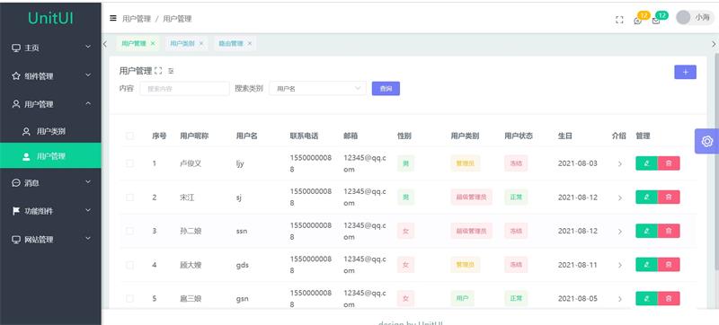Check the row checkbox for 卢俊义

pos(129,163)
